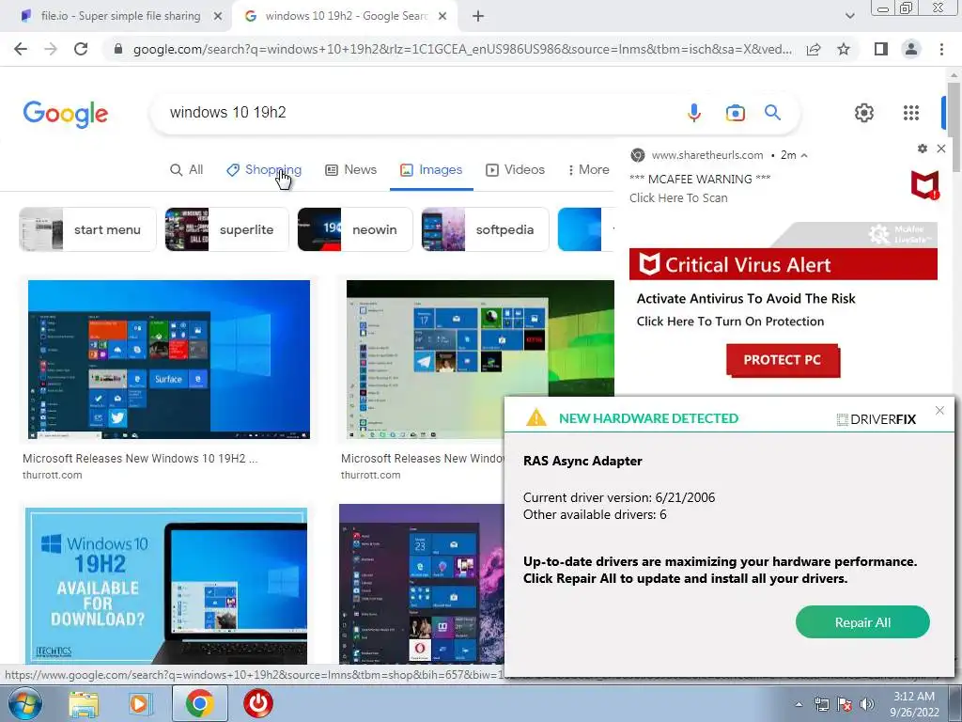Click the PROTECT PC button
Image resolution: width=962 pixels, height=722 pixels.
pyautogui.click(x=783, y=360)
